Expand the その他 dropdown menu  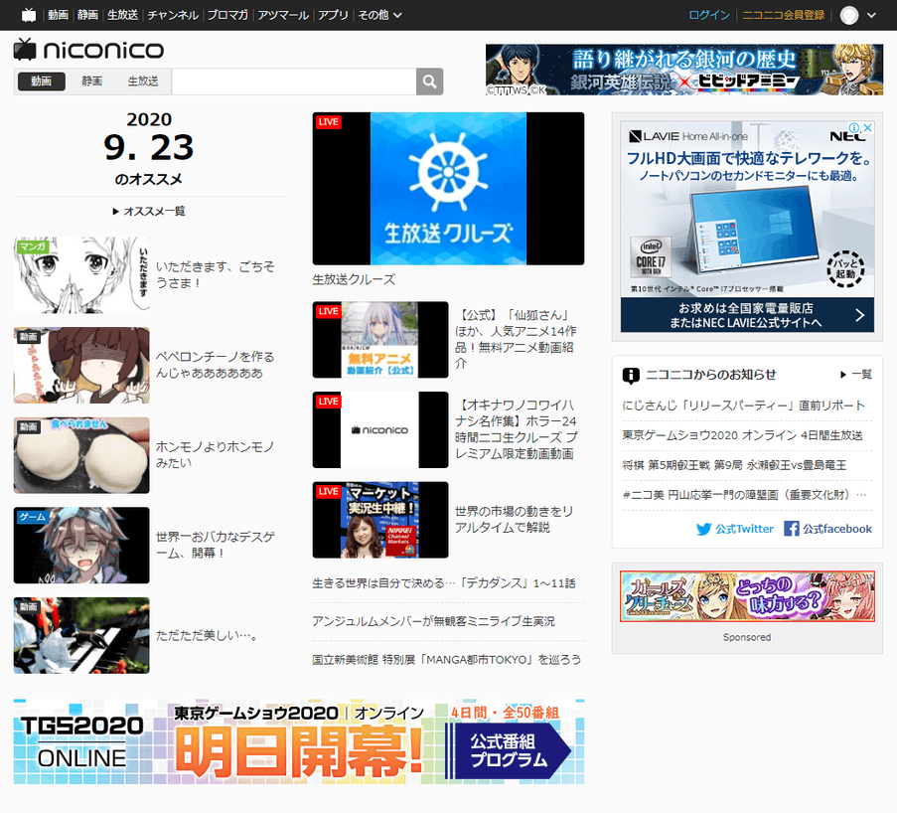pyautogui.click(x=379, y=15)
